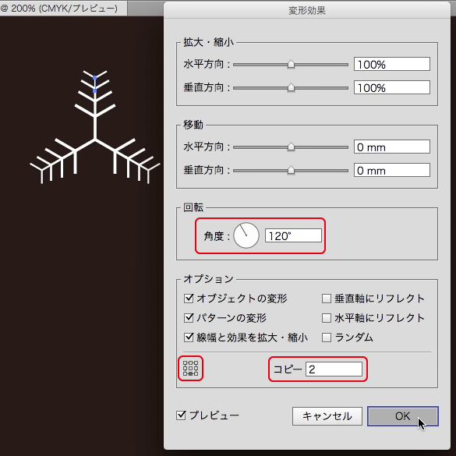
Task: Enable 水平軸にリフレクト checkbox
Action: coord(327,318)
